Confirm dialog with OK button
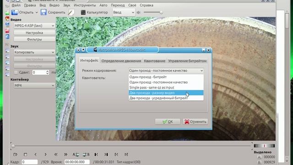The width and height of the screenshot is (293, 165). 168,121
